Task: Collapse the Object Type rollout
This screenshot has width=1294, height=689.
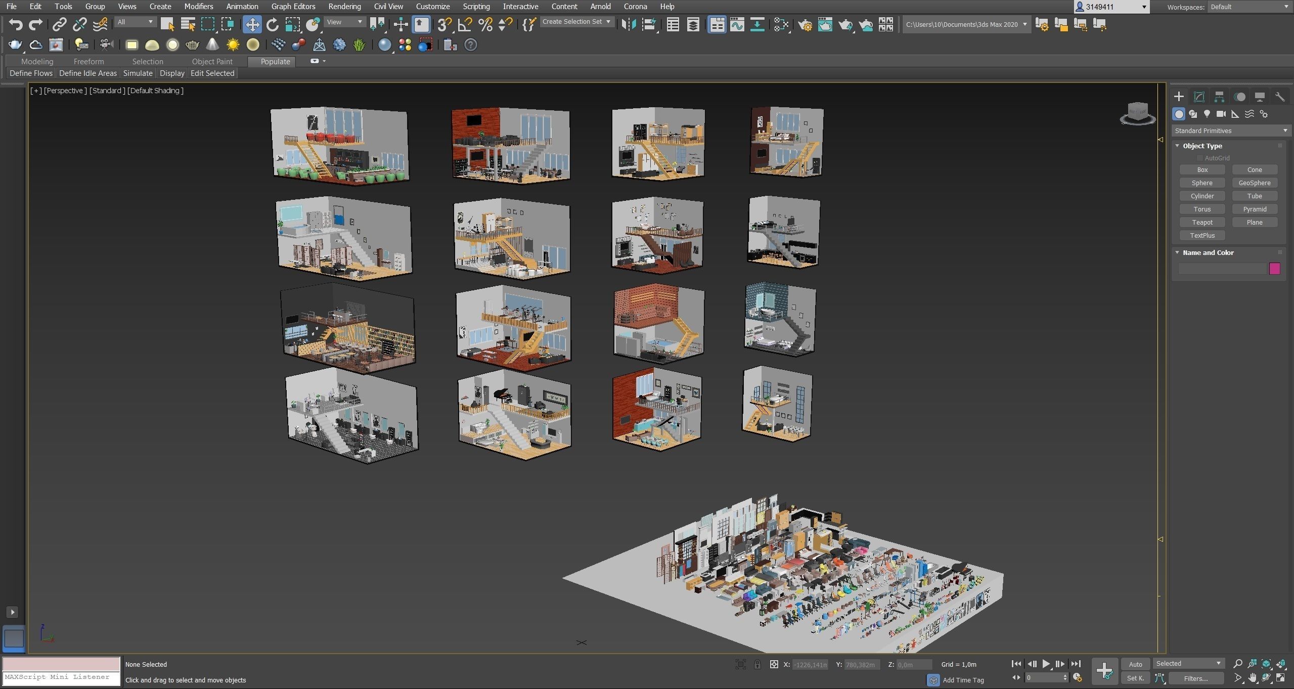Action: [1202, 146]
